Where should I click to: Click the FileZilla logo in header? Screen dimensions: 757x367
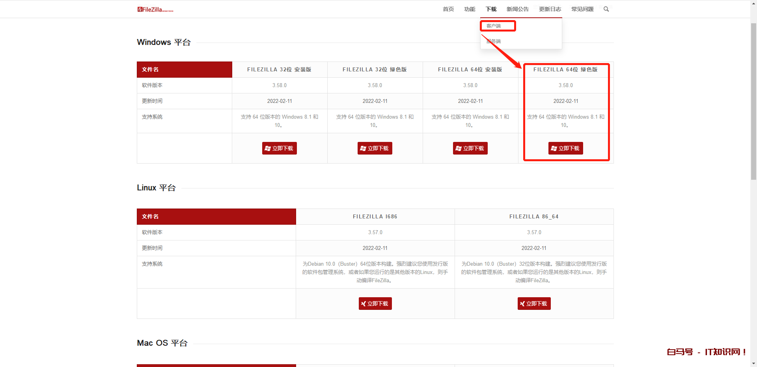(x=155, y=9)
